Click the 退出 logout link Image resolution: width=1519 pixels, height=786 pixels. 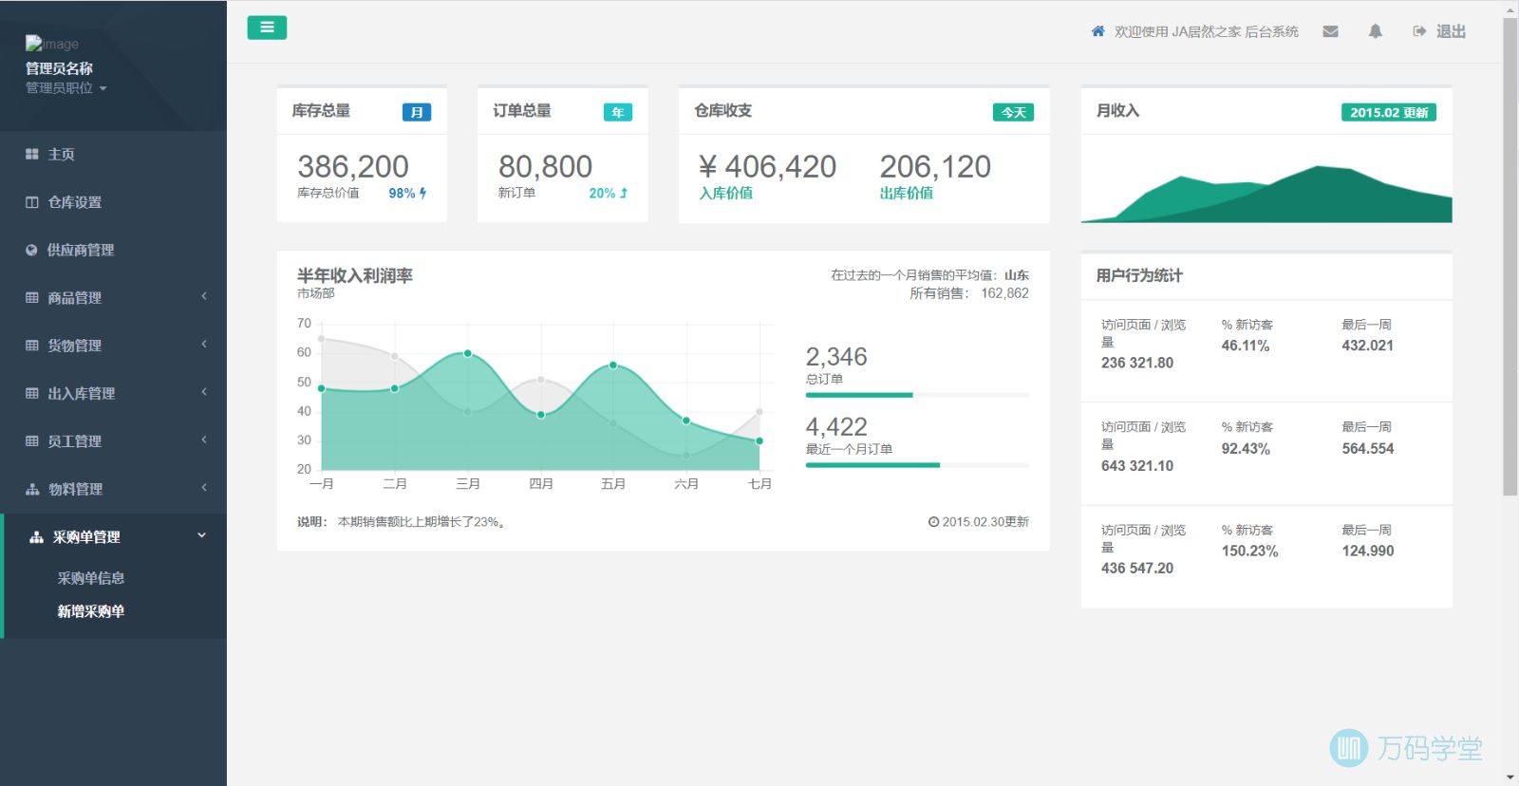[1450, 31]
